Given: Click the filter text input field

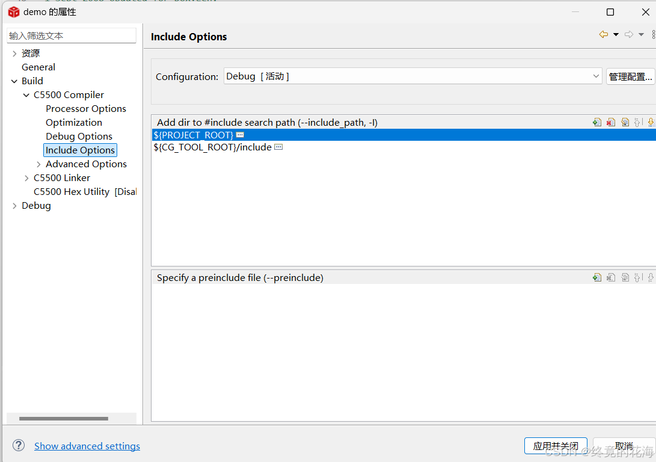Looking at the screenshot, I should (72, 35).
